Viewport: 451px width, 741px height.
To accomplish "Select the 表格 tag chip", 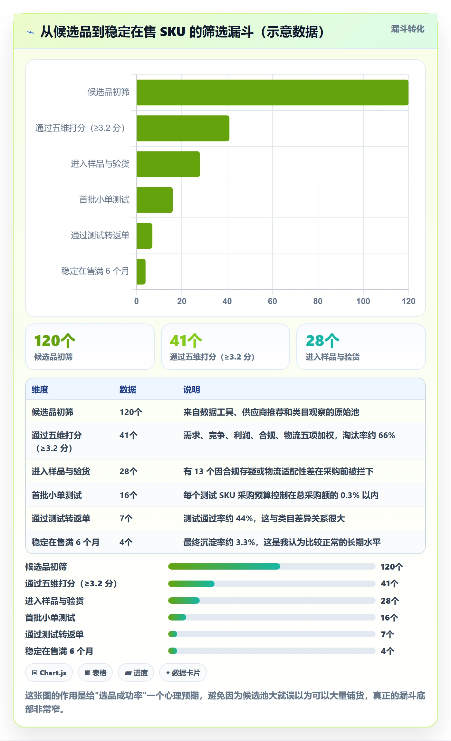I will point(95,673).
